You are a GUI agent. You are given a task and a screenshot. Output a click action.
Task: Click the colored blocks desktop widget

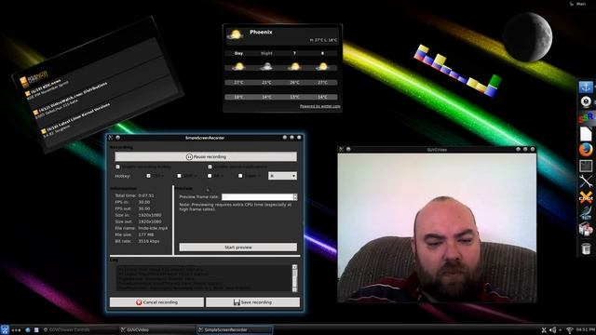click(457, 71)
